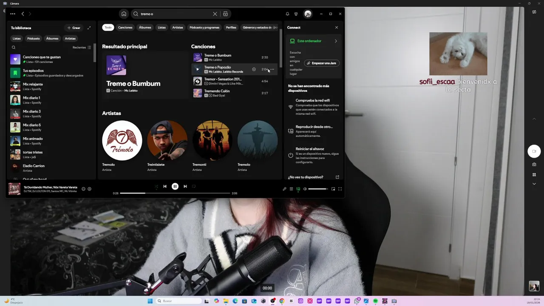The height and width of the screenshot is (306, 544).
Task: Select the Tremor - Sensation song row
Action: [x=234, y=81]
